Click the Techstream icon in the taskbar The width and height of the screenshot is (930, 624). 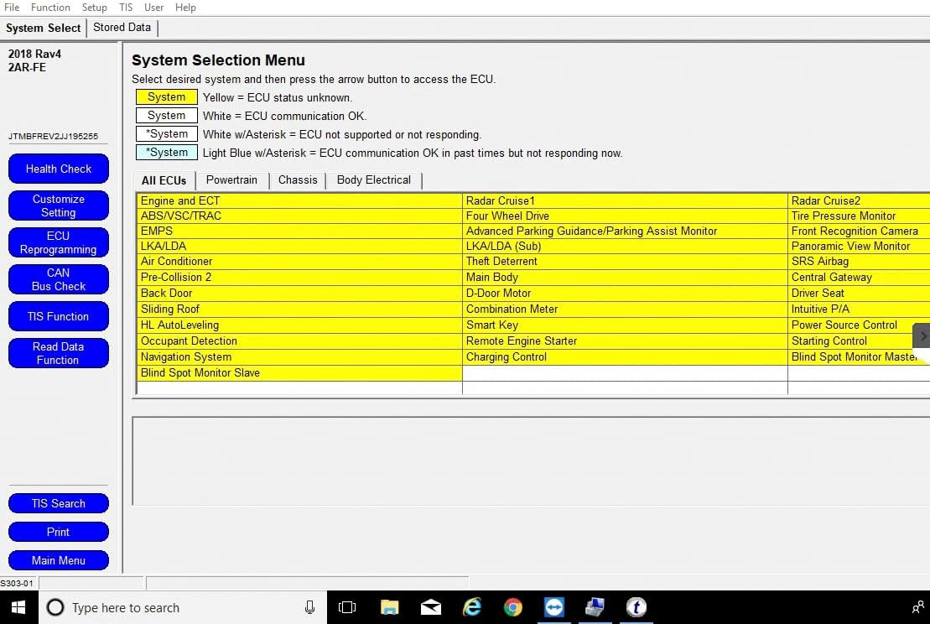pos(636,607)
